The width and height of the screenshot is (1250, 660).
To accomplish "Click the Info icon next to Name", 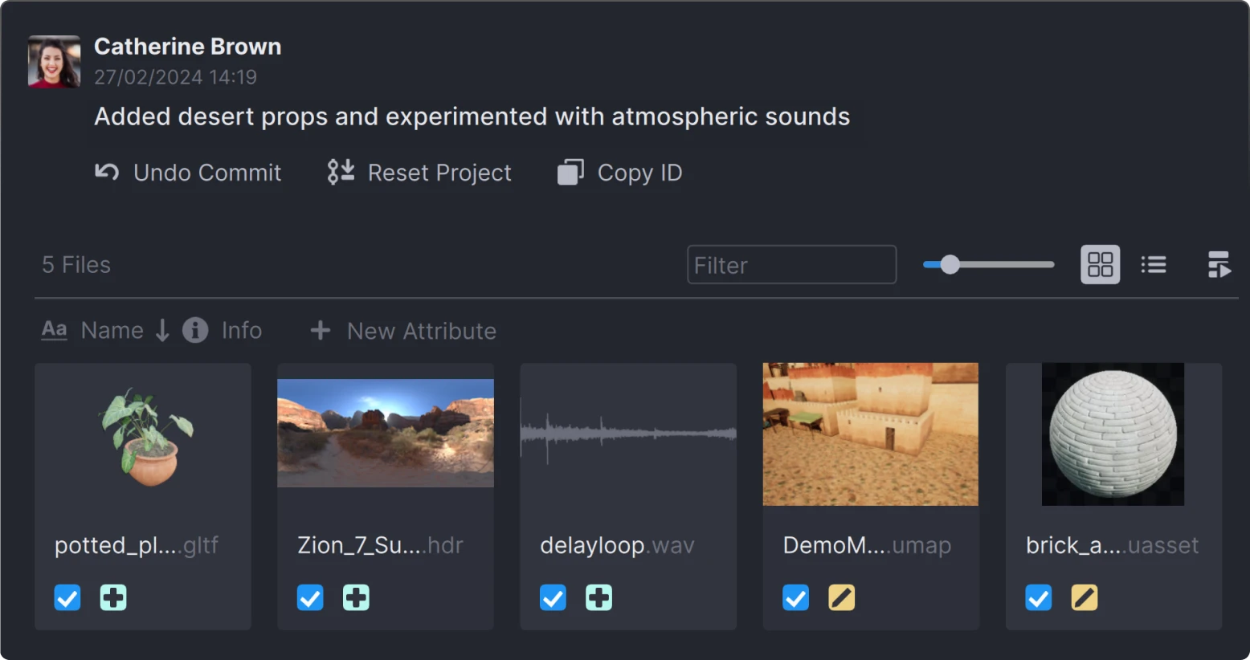I will coord(194,330).
